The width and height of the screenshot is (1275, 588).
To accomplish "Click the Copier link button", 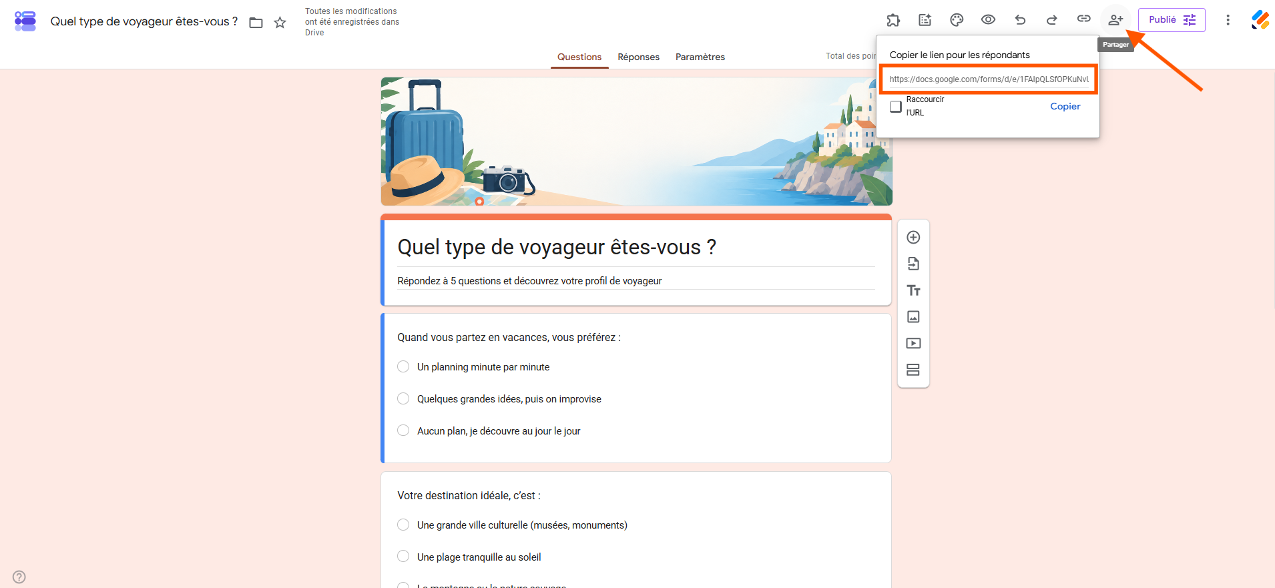I will 1065,106.
